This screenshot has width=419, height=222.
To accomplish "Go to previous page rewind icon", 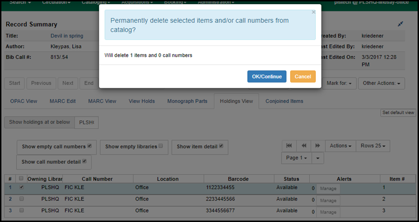I will 304,146.
